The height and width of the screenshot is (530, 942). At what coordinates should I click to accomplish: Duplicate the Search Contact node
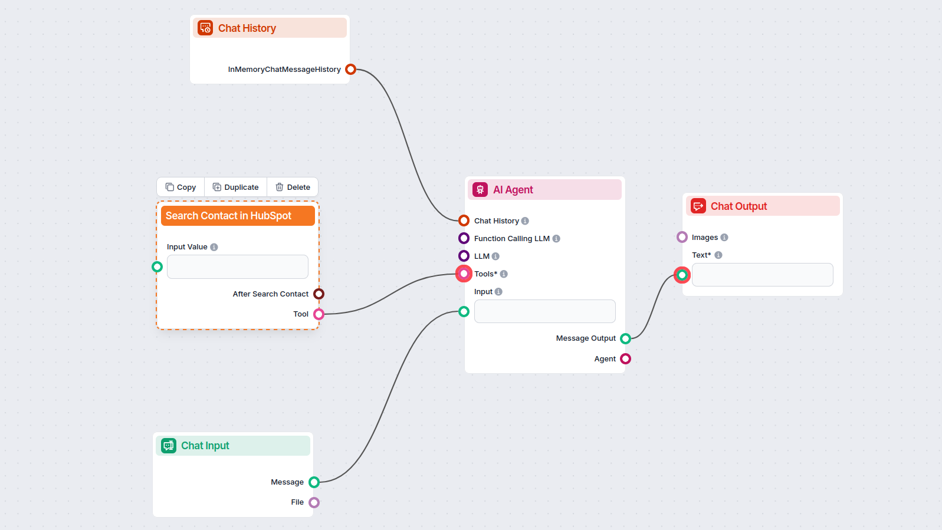coord(235,187)
